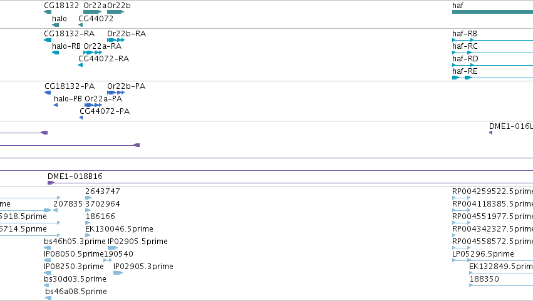Select the haf-RE transcript feature
This screenshot has height=301, width=533.
(492, 78)
